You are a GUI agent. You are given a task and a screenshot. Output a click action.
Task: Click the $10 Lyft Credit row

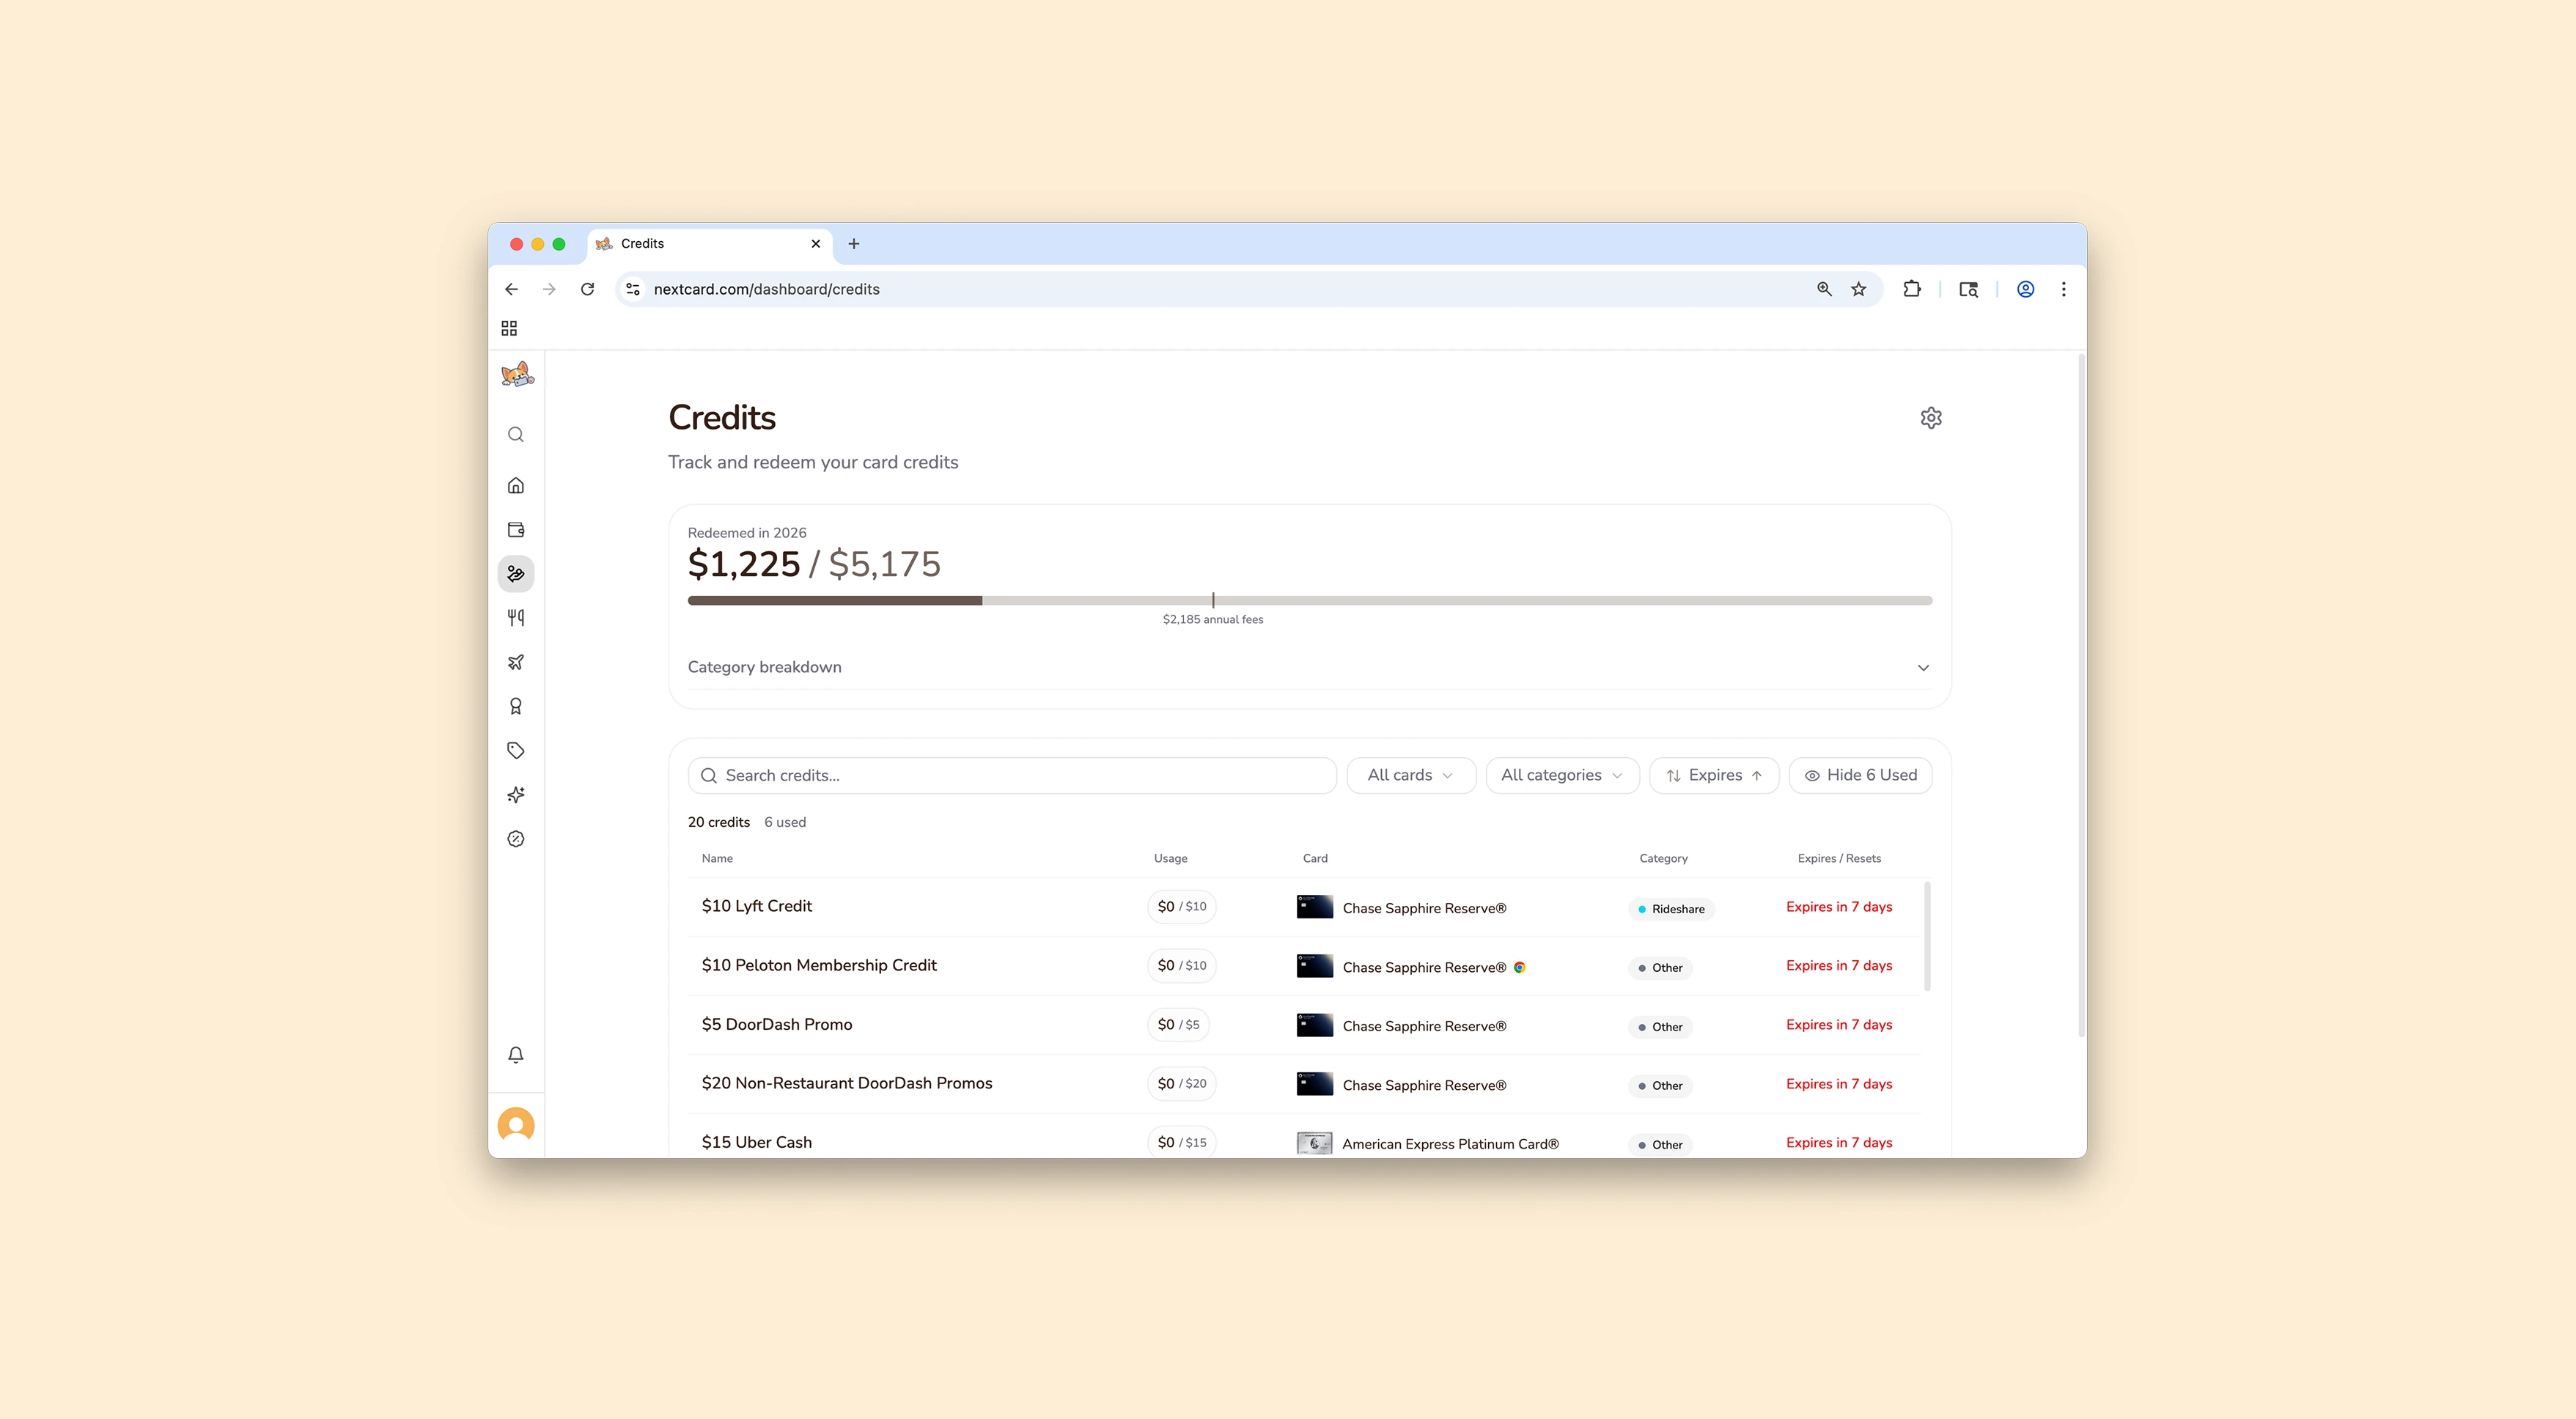[757, 906]
